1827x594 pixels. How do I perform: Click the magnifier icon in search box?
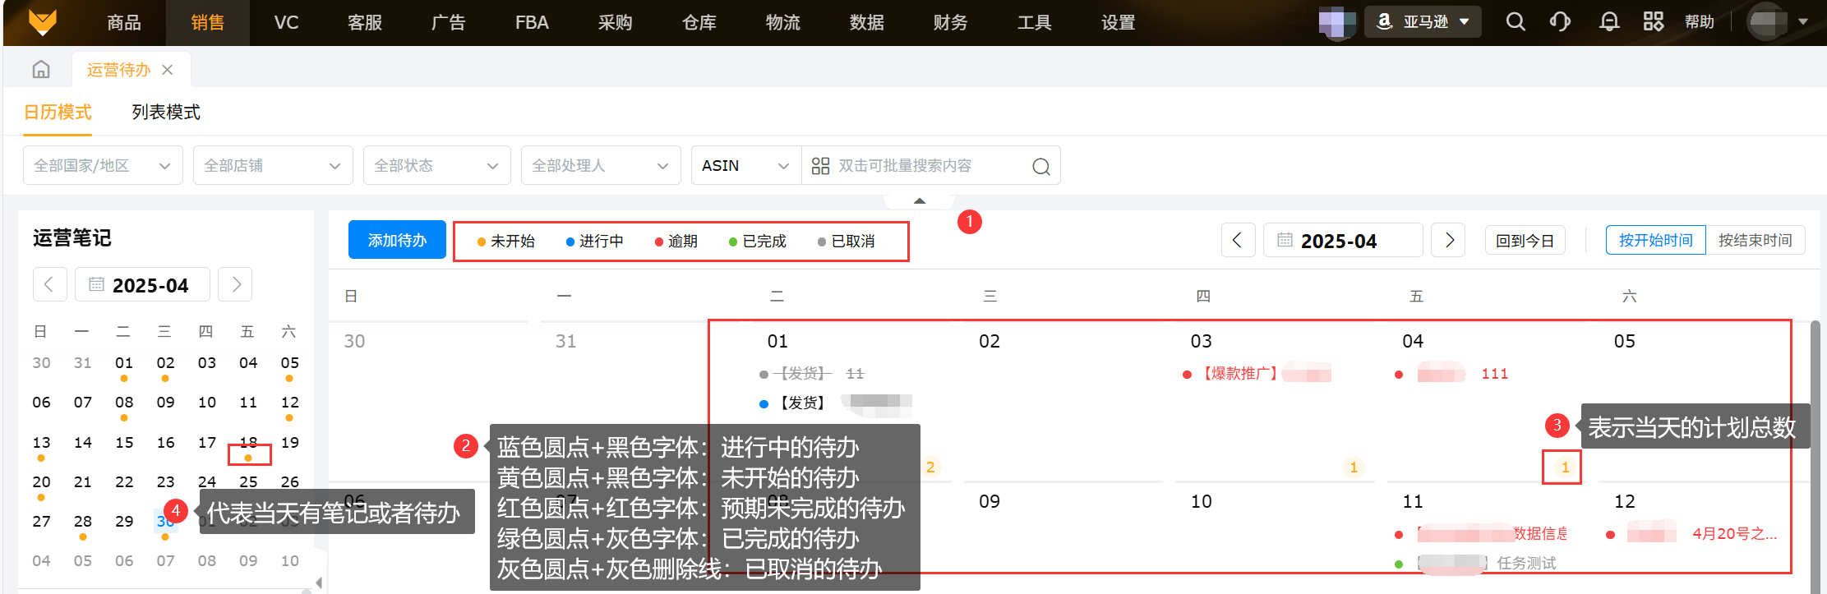pos(1040,166)
